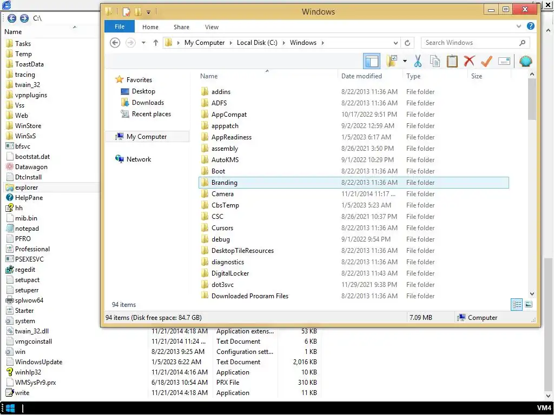Click the arrow after Windows breadcrumb
The image size is (554, 415).
pos(322,43)
